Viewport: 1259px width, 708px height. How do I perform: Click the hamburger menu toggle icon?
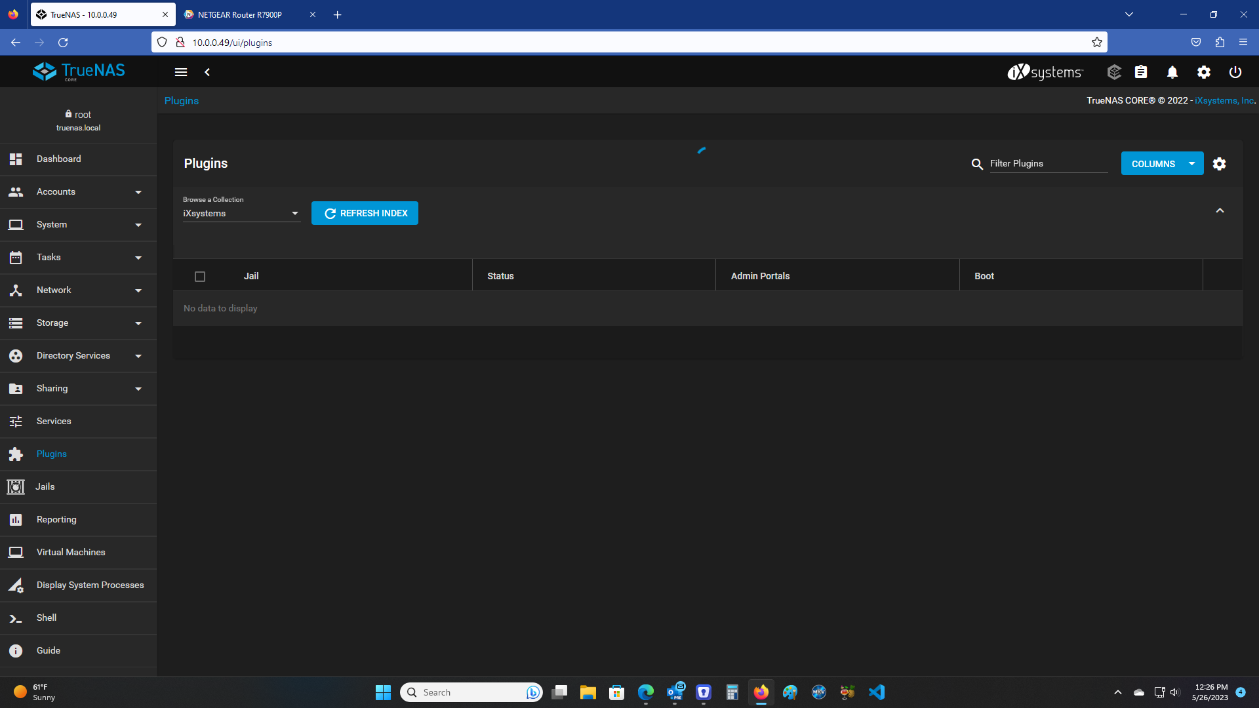pyautogui.click(x=181, y=72)
